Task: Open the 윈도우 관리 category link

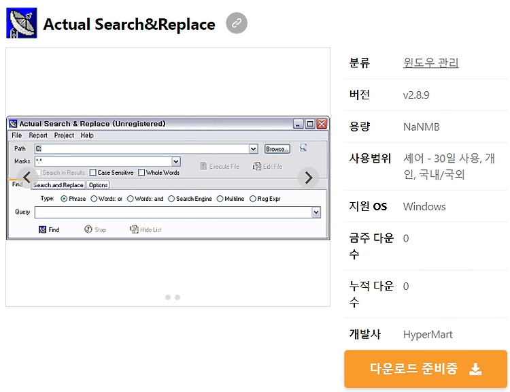Action: click(x=430, y=63)
